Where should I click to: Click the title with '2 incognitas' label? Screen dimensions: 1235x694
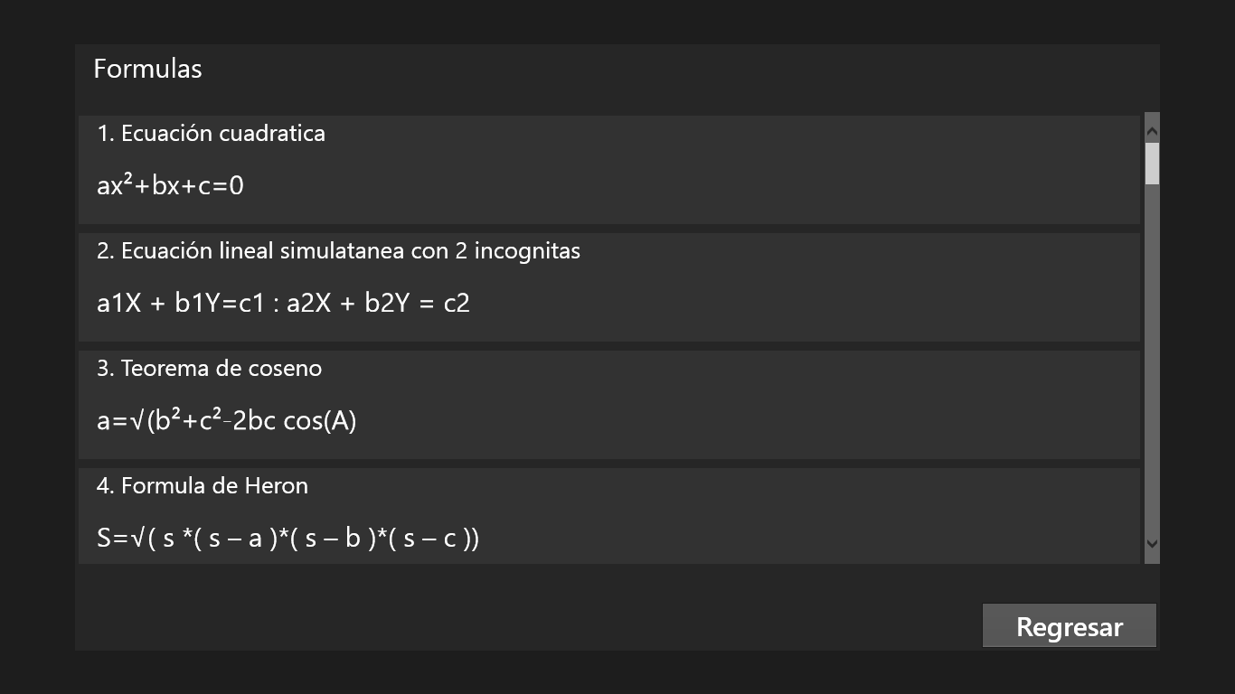[x=338, y=250]
